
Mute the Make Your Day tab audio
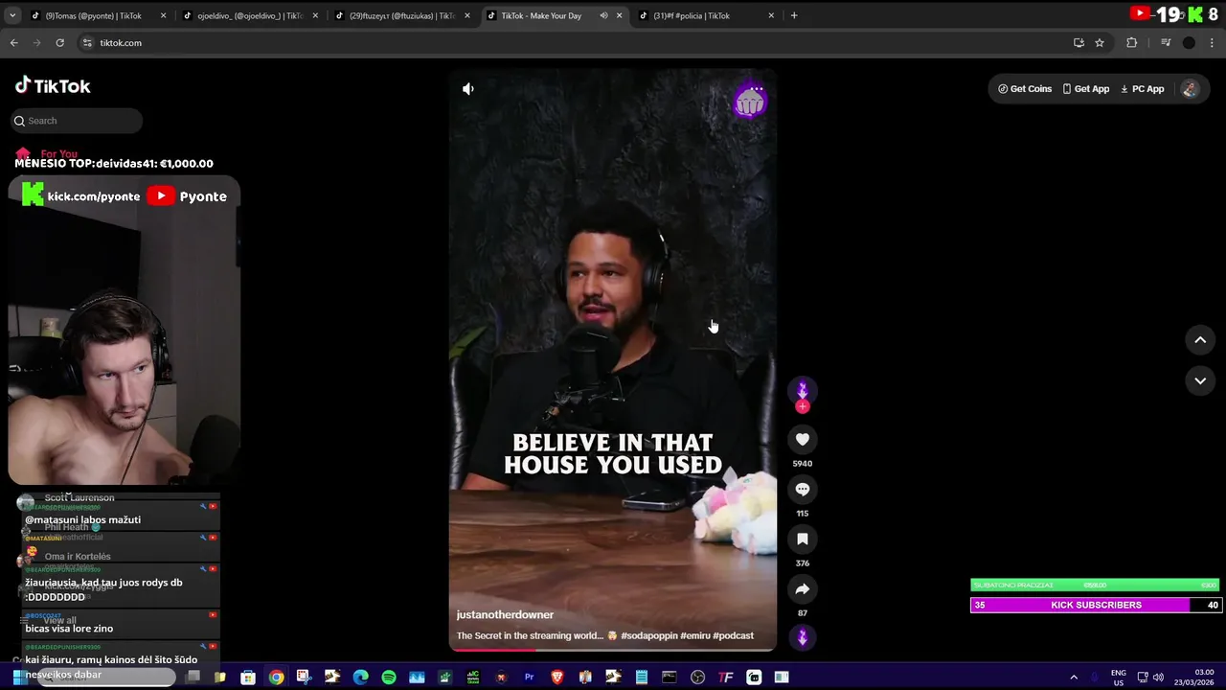pos(603,15)
